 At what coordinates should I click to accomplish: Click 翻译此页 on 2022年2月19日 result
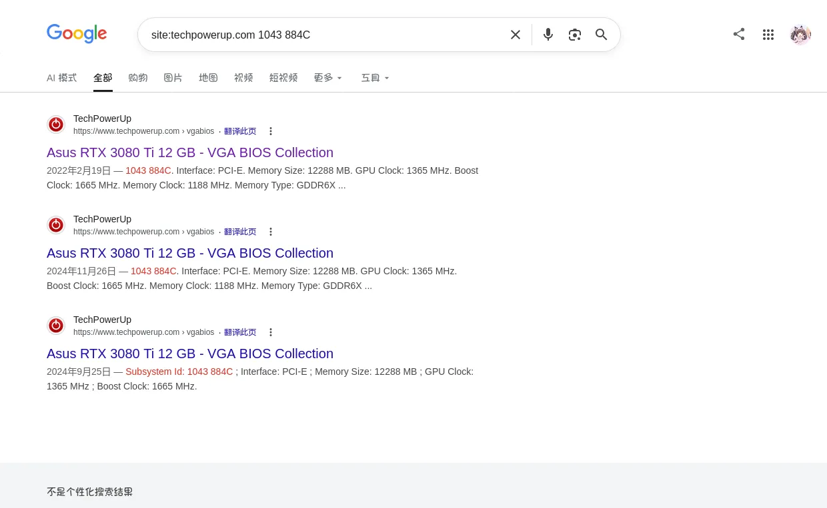pyautogui.click(x=240, y=131)
